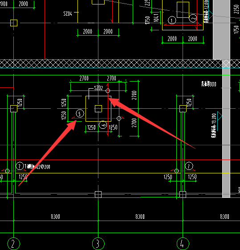Select the circled number 7 beside the @200 note
The image size is (240, 250).
tap(20, 166)
